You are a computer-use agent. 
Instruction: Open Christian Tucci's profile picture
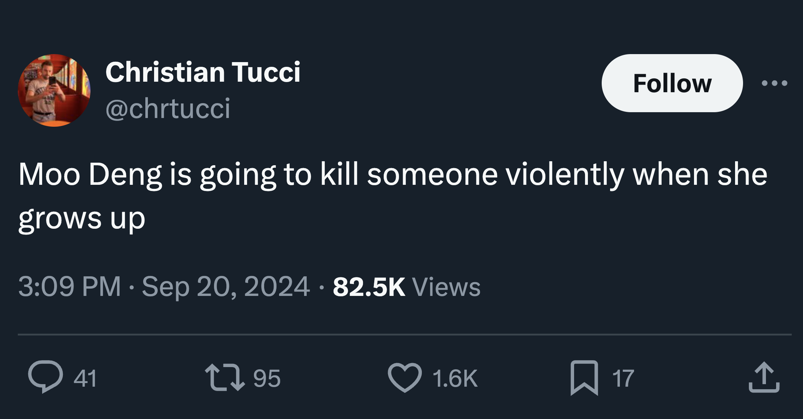point(54,90)
